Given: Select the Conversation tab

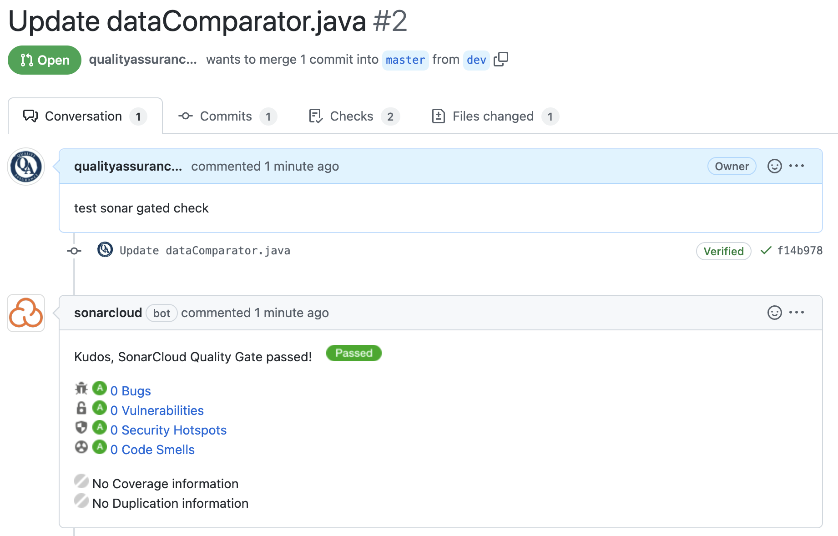Looking at the screenshot, I should point(83,116).
